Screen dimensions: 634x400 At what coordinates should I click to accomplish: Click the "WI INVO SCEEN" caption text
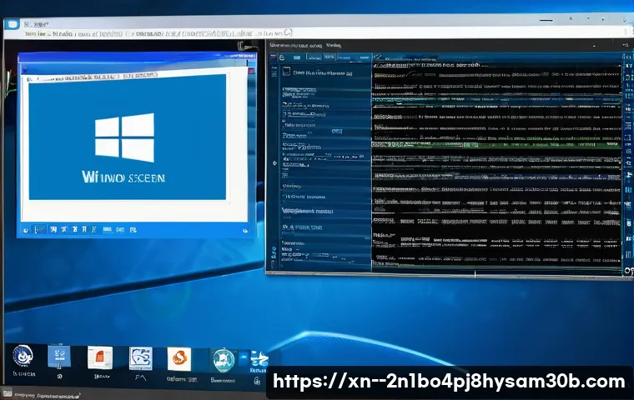point(123,177)
